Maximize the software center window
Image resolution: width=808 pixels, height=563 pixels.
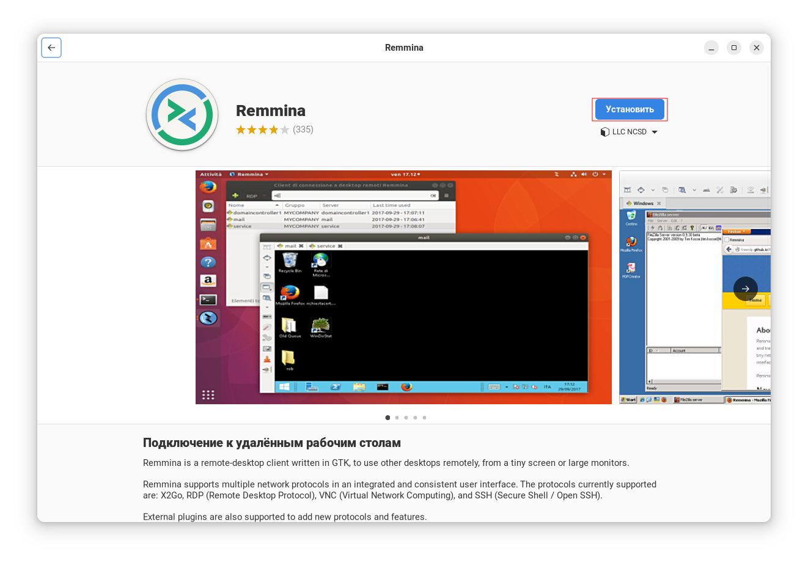[734, 48]
